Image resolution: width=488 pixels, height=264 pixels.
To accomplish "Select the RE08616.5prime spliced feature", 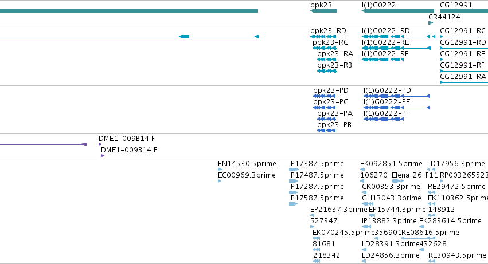I will pos(417,238).
